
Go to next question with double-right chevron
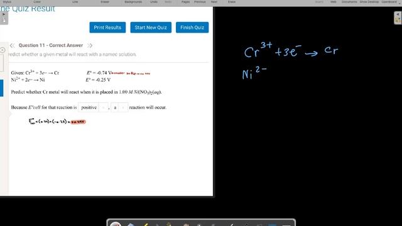click(90, 45)
